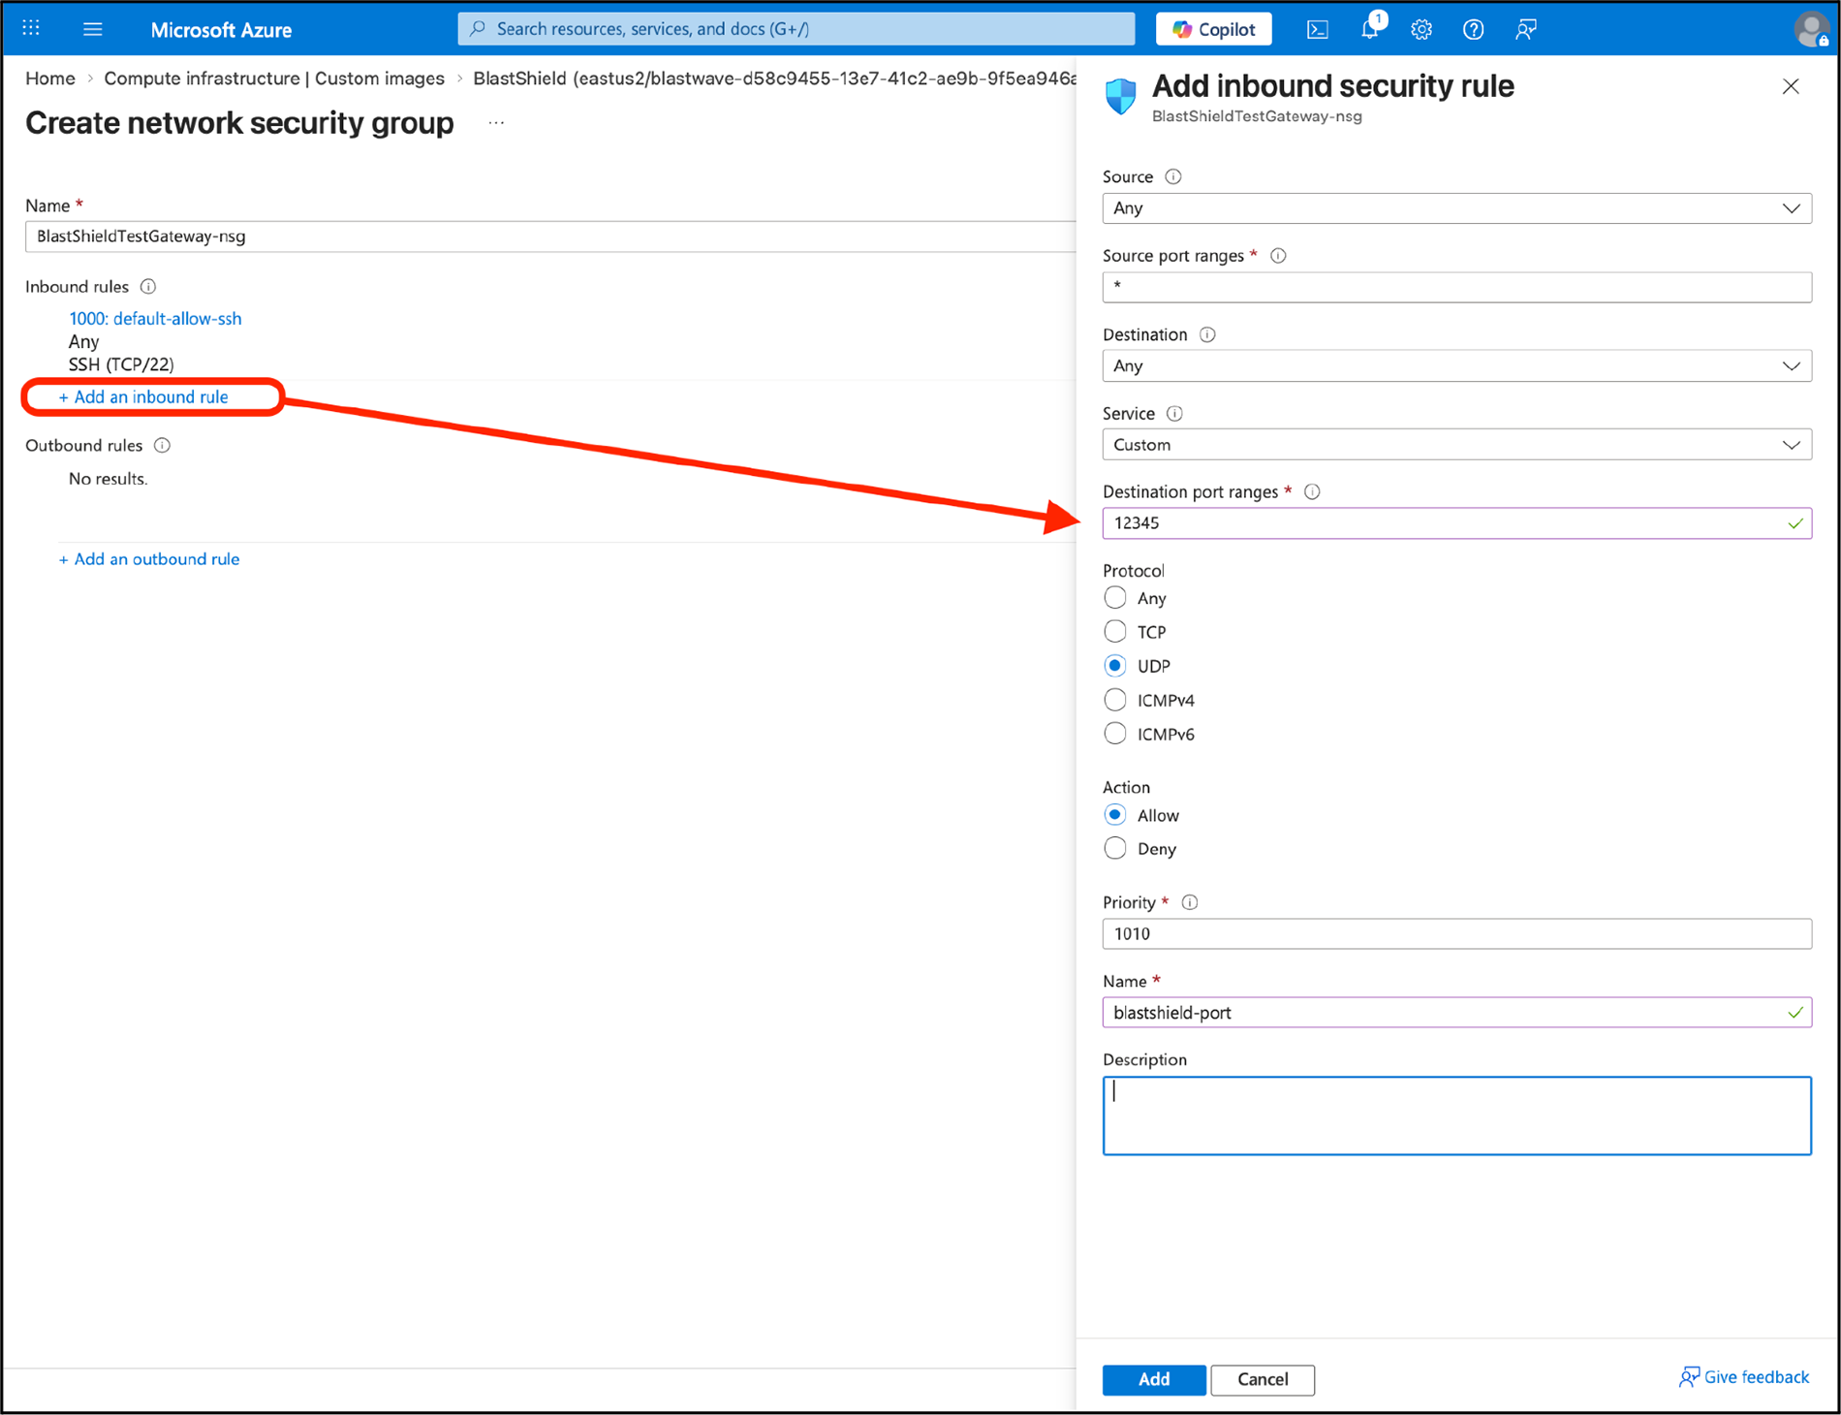1841x1415 pixels.
Task: Launch Cloud Shell from the top bar
Action: pyautogui.click(x=1318, y=29)
